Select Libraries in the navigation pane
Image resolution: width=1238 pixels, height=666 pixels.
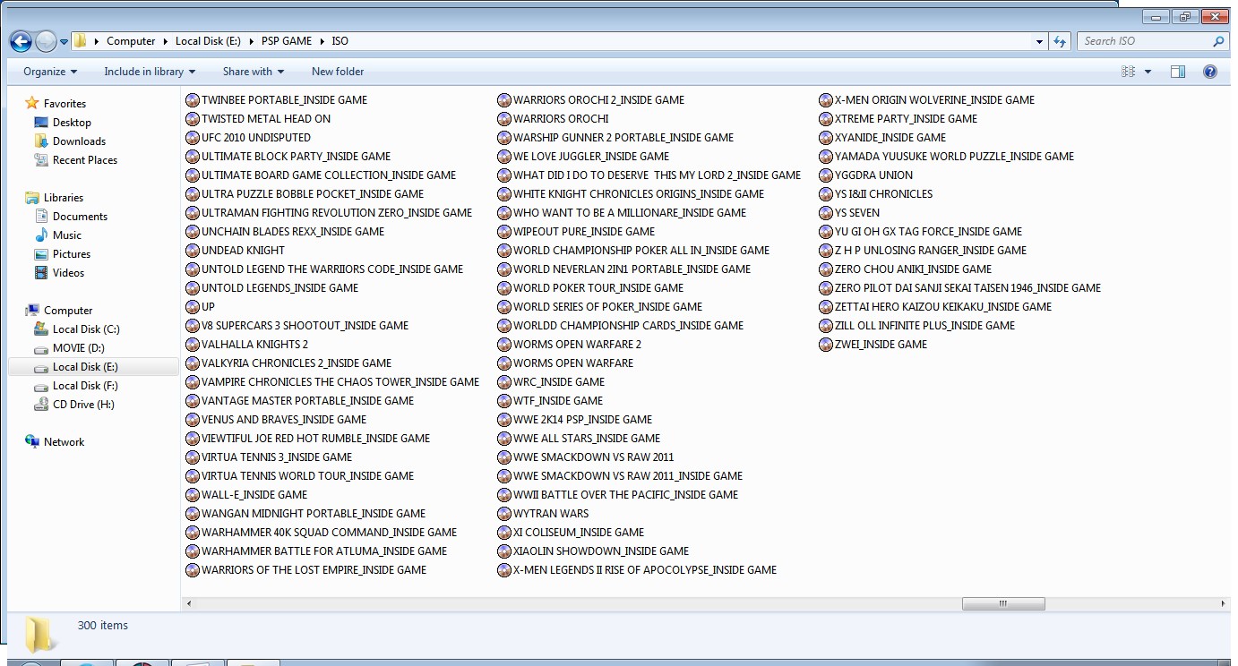(64, 198)
